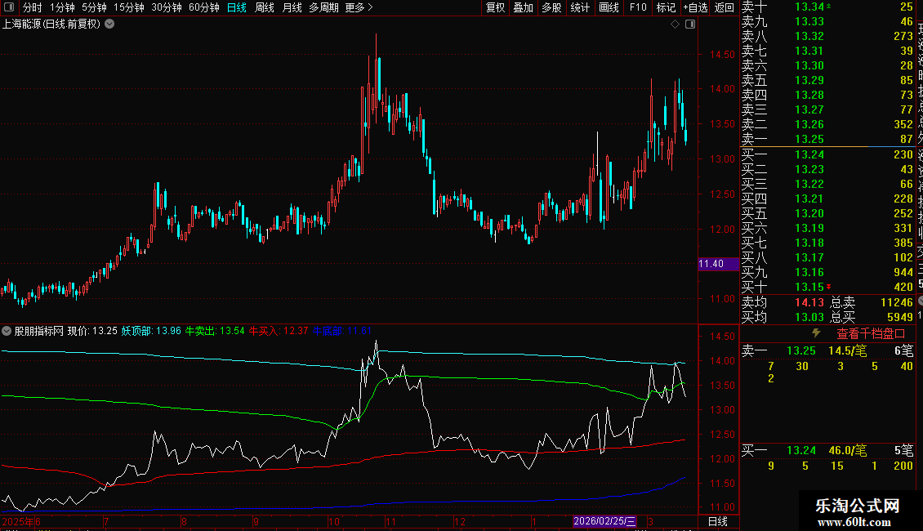Viewport: 923px width, 531px height.
Task: Click the diamond marker icon above the chart
Action: coord(676,25)
